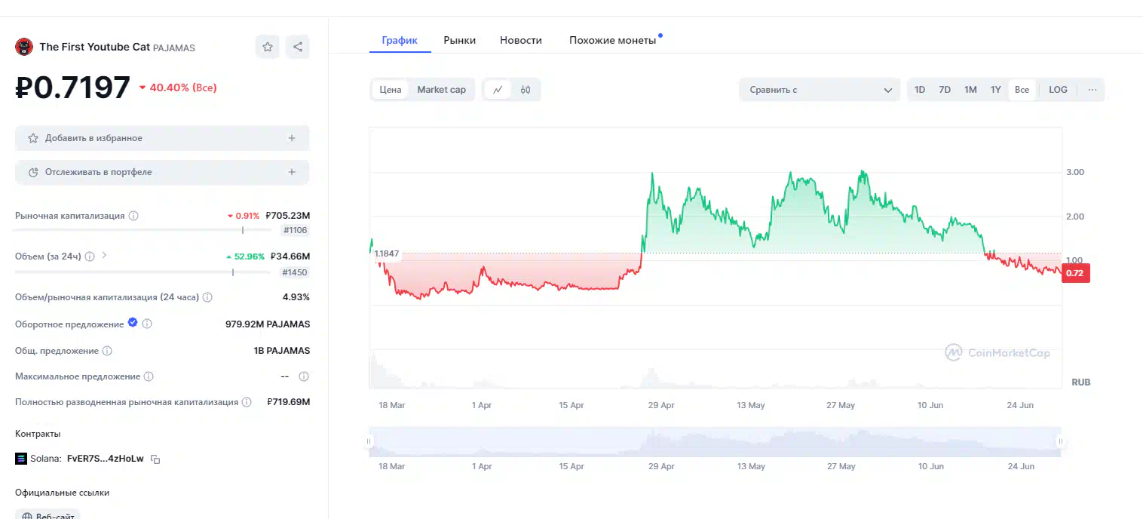Click Solana contract FvER7S...4zHoLw
Image resolution: width=1143 pixels, height=519 pixels.
(105, 459)
